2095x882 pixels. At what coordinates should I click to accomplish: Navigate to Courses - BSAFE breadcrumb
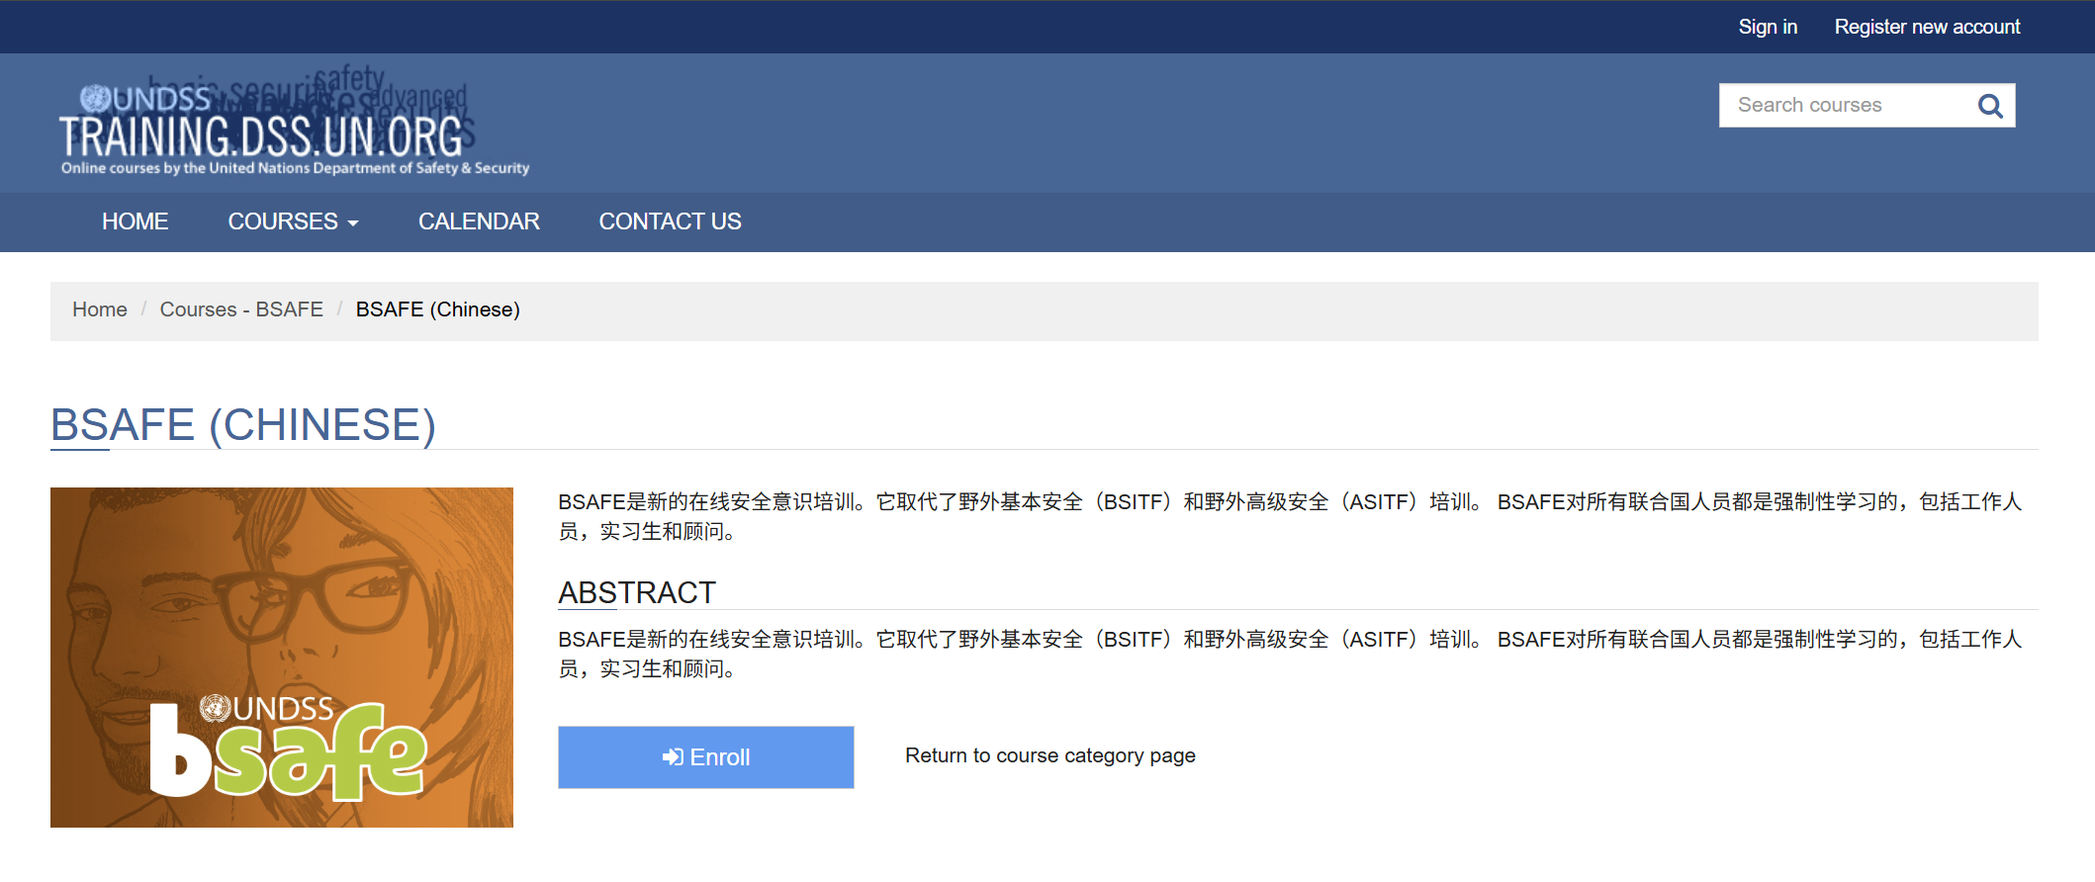(241, 309)
